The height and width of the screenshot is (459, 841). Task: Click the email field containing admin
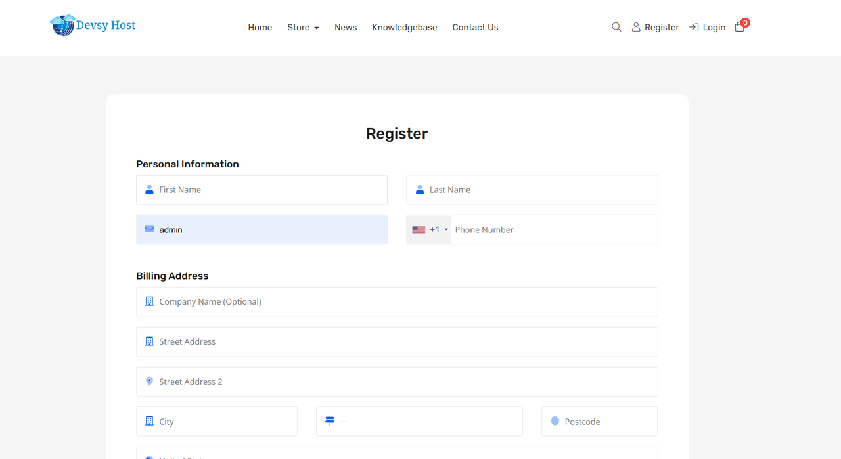pos(261,230)
